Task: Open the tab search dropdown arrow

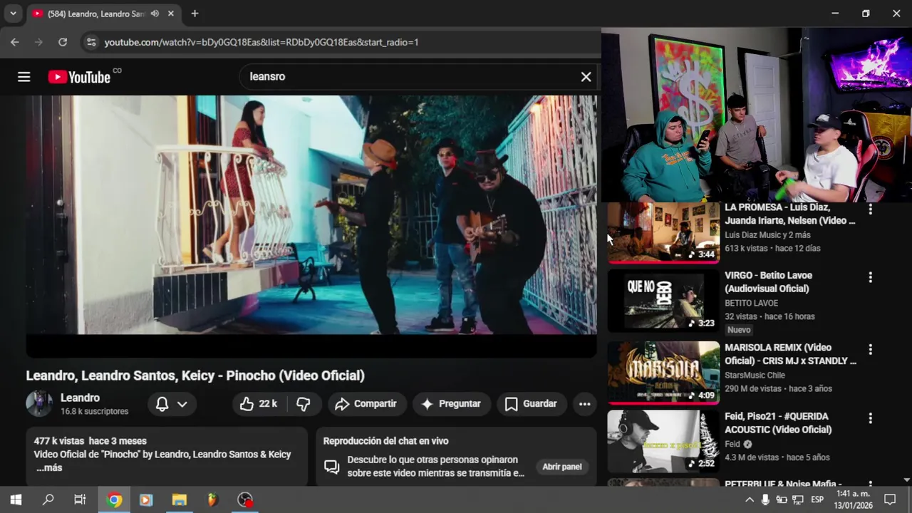Action: 13,14
